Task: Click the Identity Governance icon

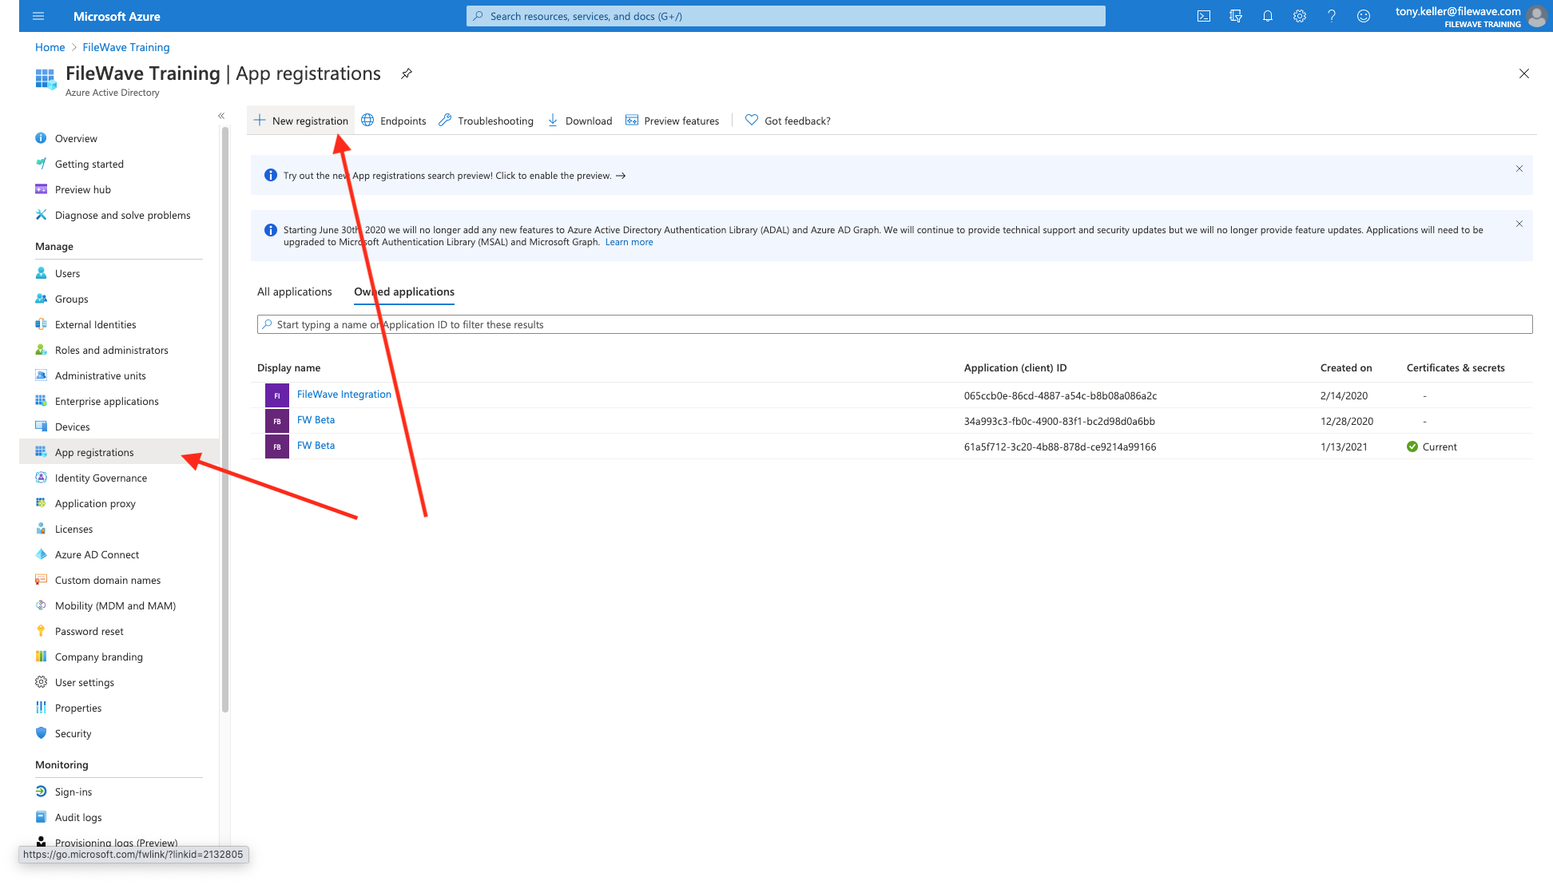Action: [x=41, y=478]
